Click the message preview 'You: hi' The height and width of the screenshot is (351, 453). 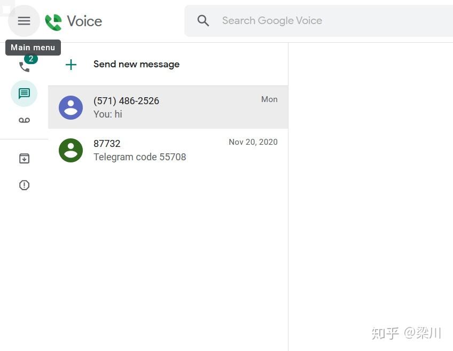108,114
